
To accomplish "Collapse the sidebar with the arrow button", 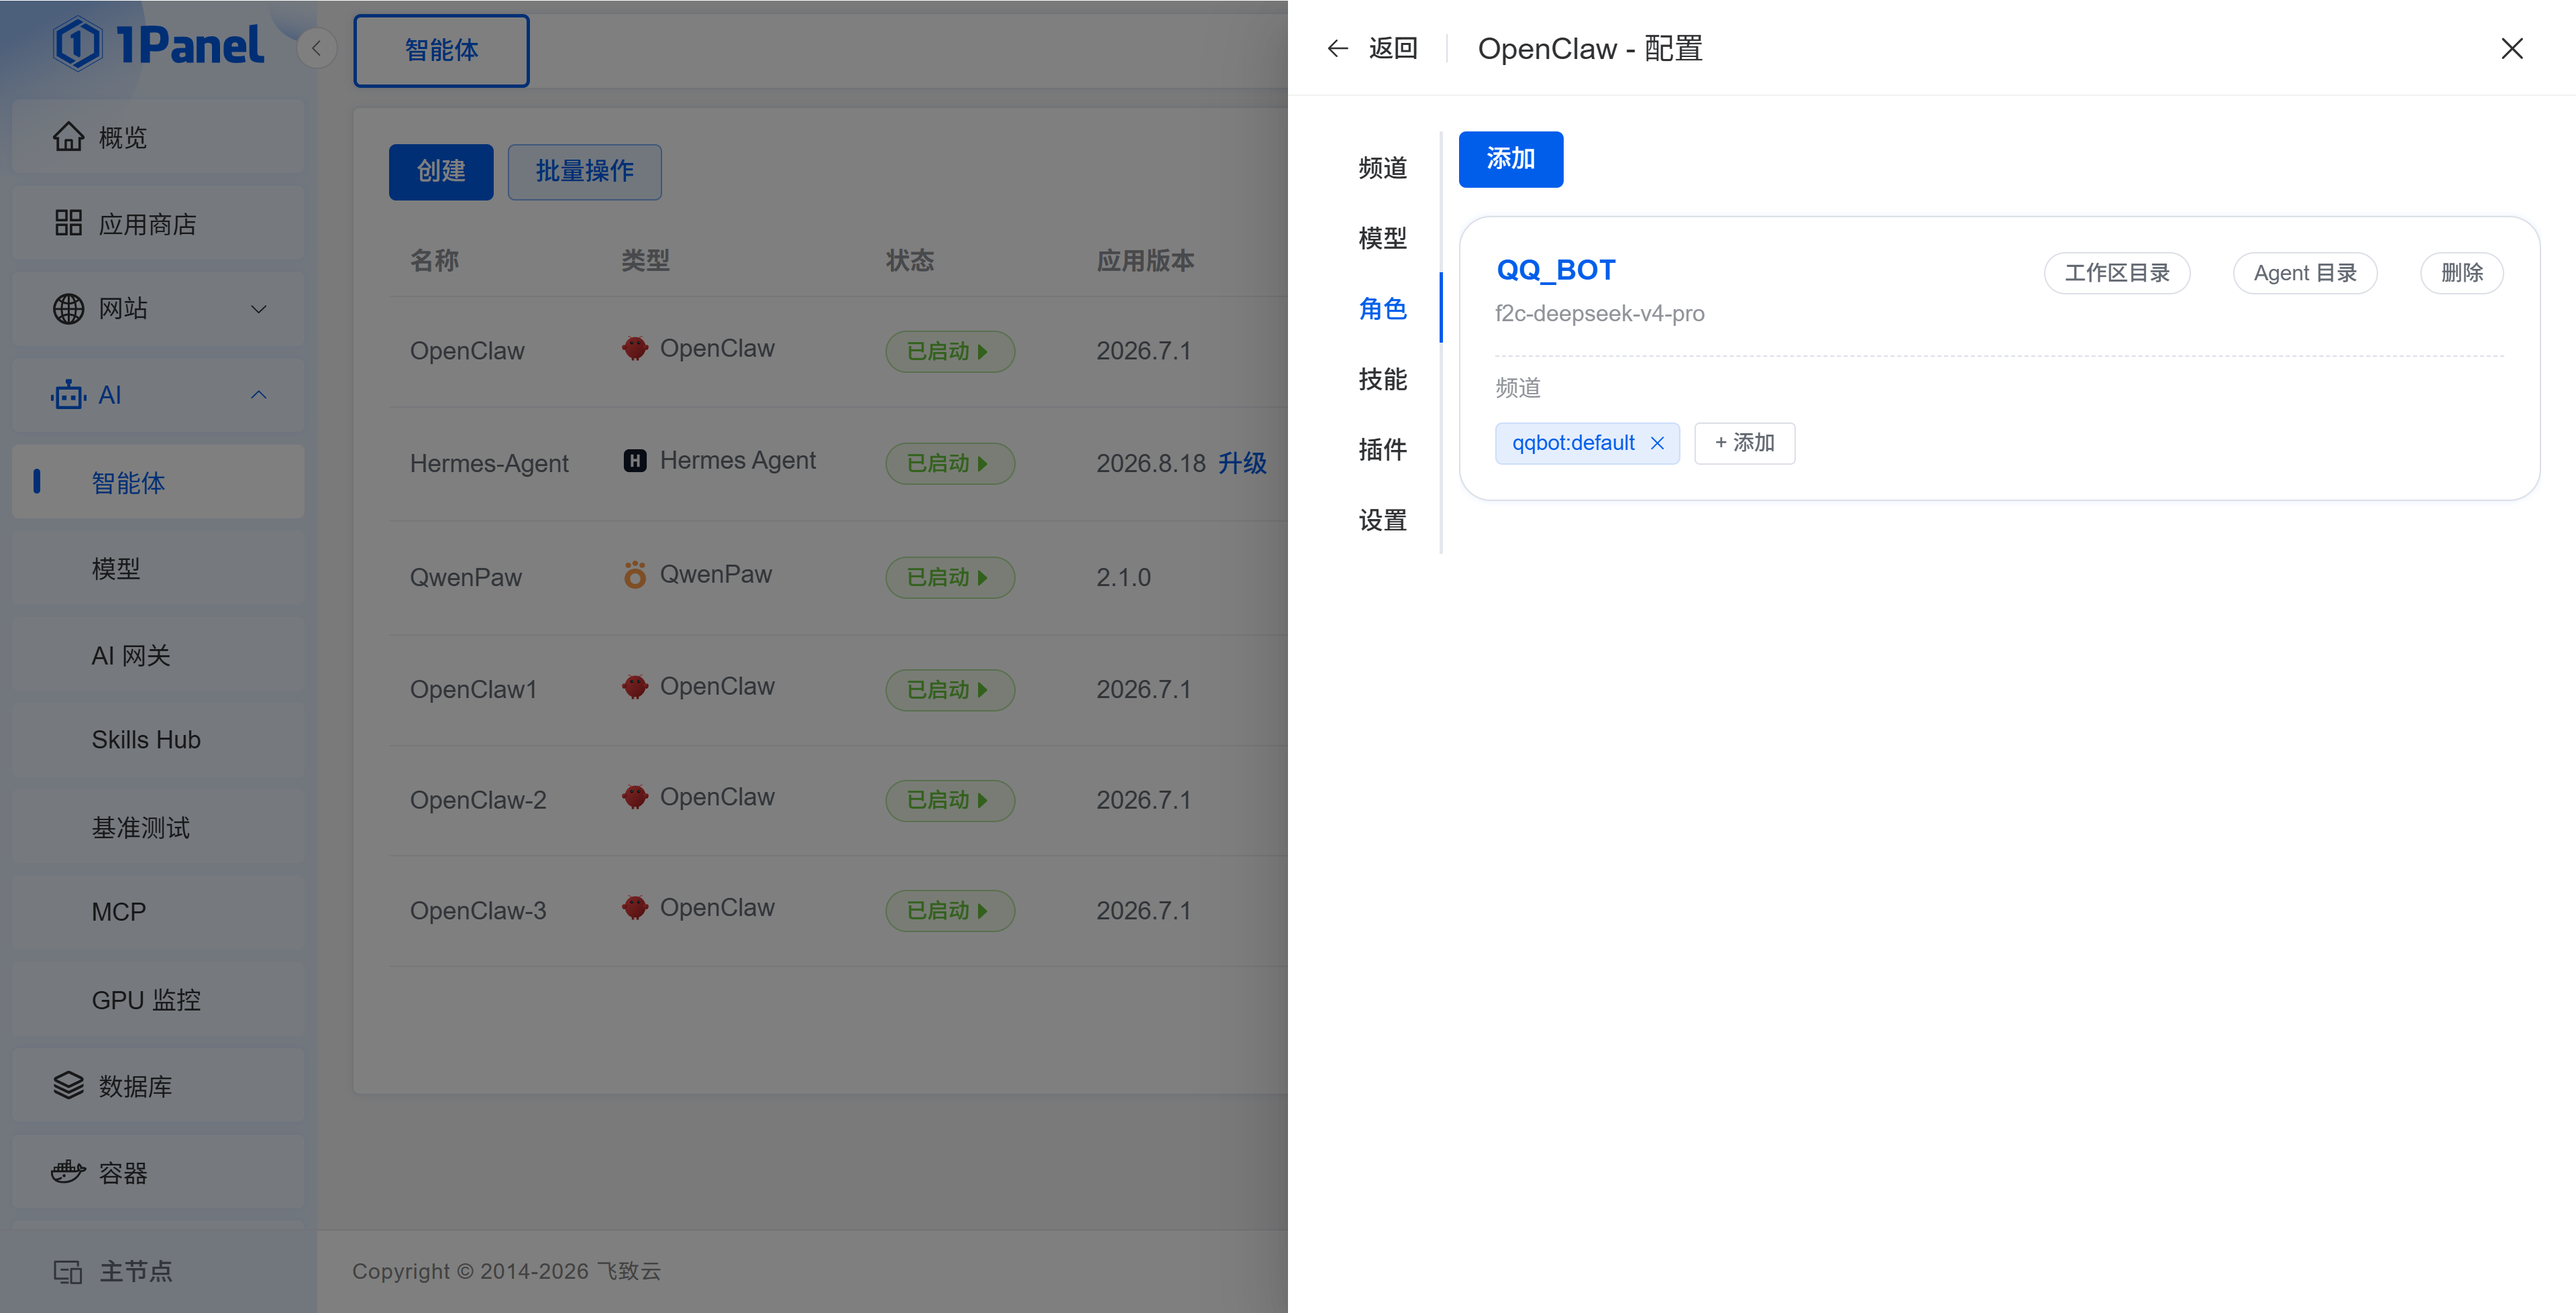I will pos(316,48).
